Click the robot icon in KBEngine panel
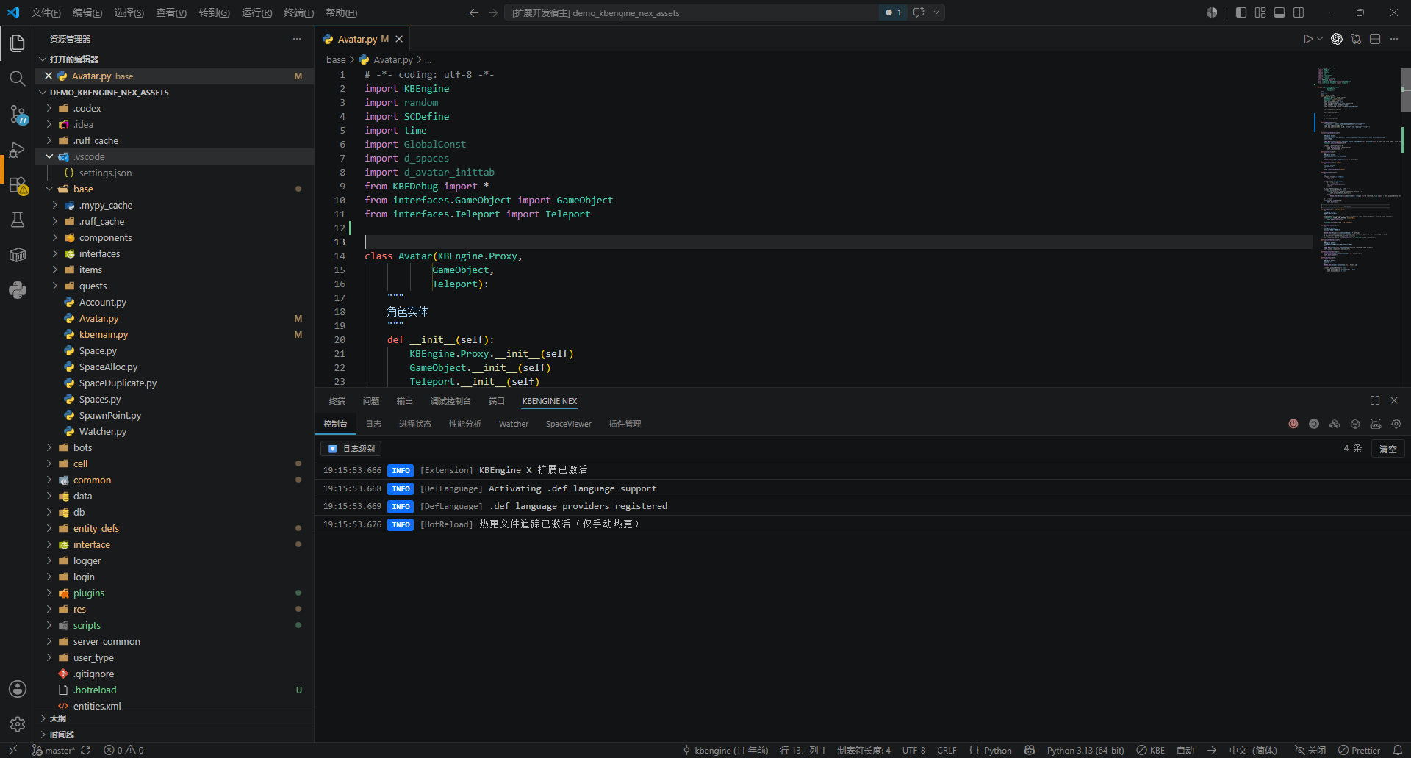 (x=1376, y=424)
